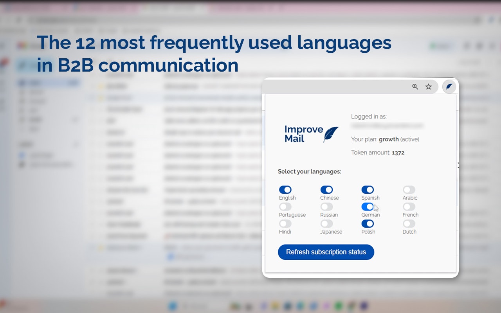Click Refresh subscription status button

coord(326,252)
